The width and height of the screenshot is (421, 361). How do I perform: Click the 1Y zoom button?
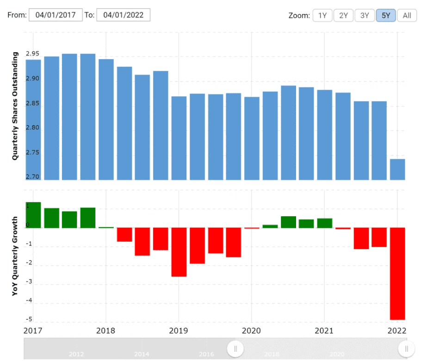pyautogui.click(x=322, y=15)
